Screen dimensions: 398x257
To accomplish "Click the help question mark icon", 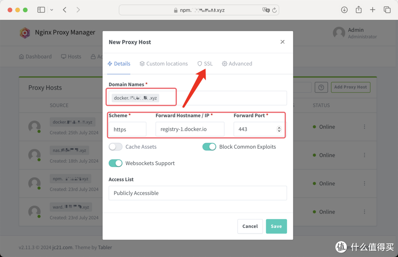I will (x=321, y=87).
